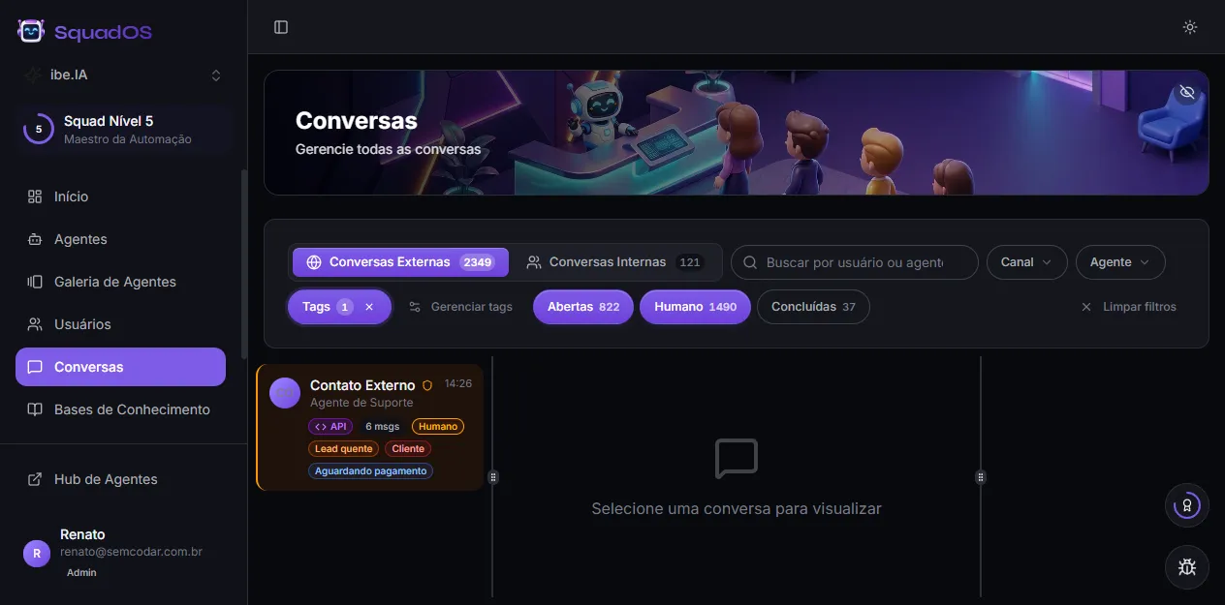Switch theme with the sun icon

[1190, 27]
